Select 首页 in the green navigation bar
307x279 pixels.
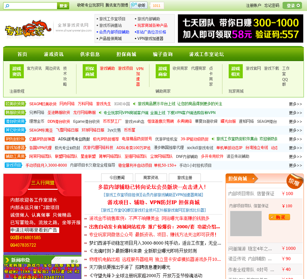click(22, 54)
